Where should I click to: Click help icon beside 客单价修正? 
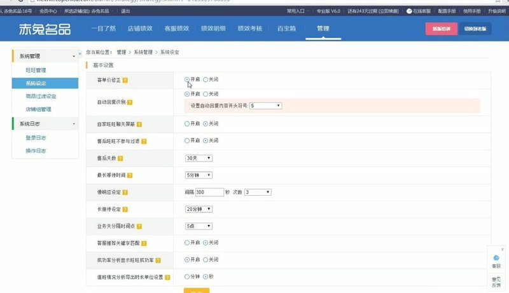(x=125, y=80)
